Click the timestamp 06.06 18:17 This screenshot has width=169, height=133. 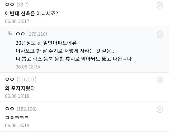coord(17,21)
